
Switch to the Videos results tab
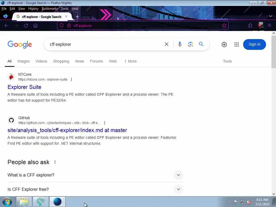tap(41, 61)
